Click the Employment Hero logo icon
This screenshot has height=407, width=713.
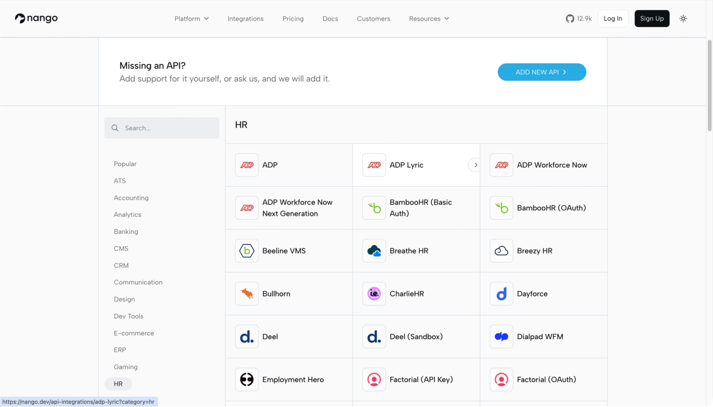coord(247,380)
